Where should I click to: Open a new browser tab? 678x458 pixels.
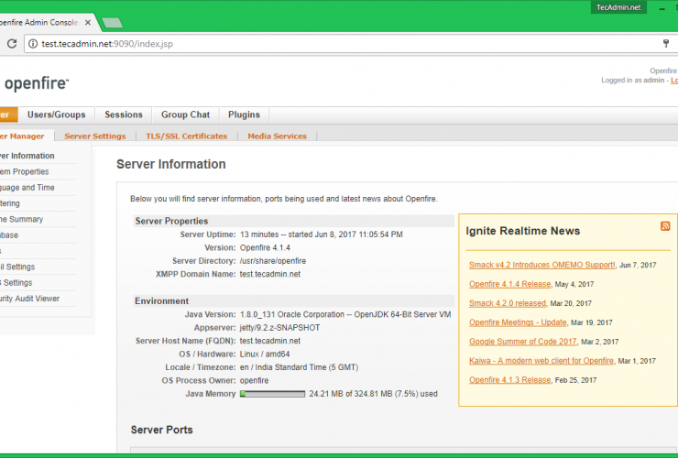[x=112, y=22]
